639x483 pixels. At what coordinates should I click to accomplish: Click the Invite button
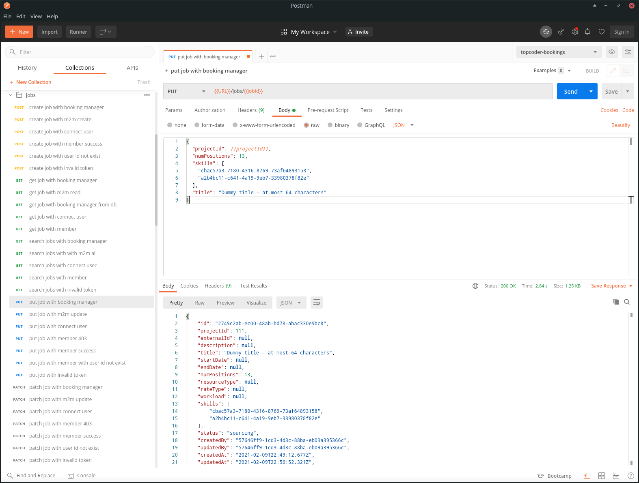(359, 32)
